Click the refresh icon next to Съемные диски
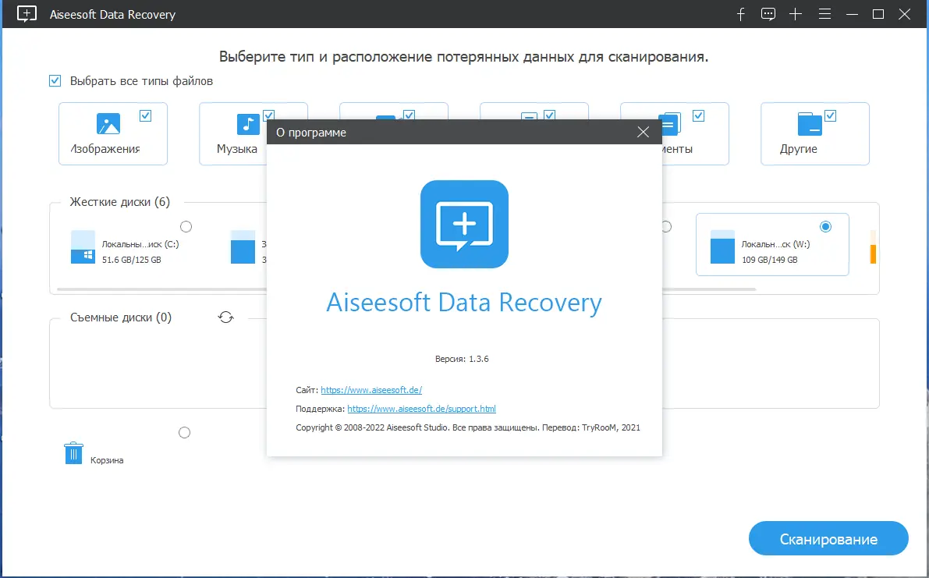This screenshot has height=578, width=929. (x=225, y=317)
